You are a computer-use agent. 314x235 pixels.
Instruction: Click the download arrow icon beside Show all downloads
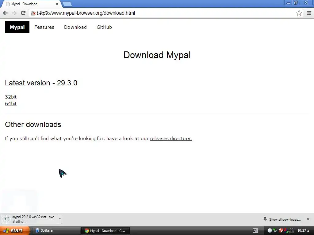(x=265, y=219)
